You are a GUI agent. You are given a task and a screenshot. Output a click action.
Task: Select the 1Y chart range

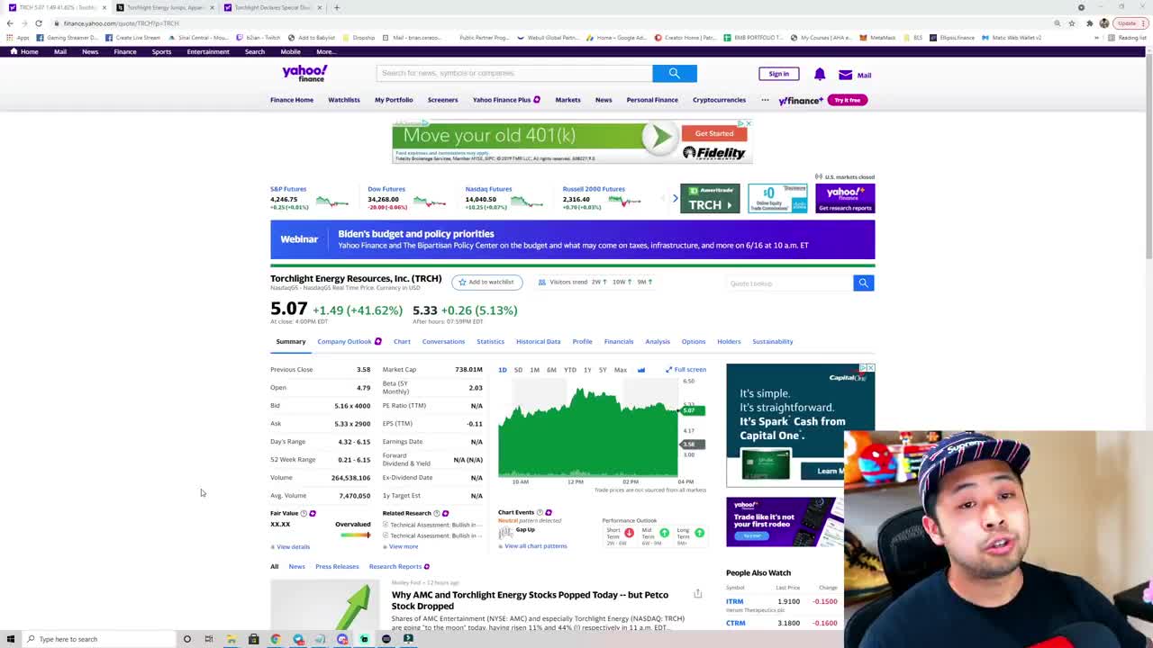point(587,370)
